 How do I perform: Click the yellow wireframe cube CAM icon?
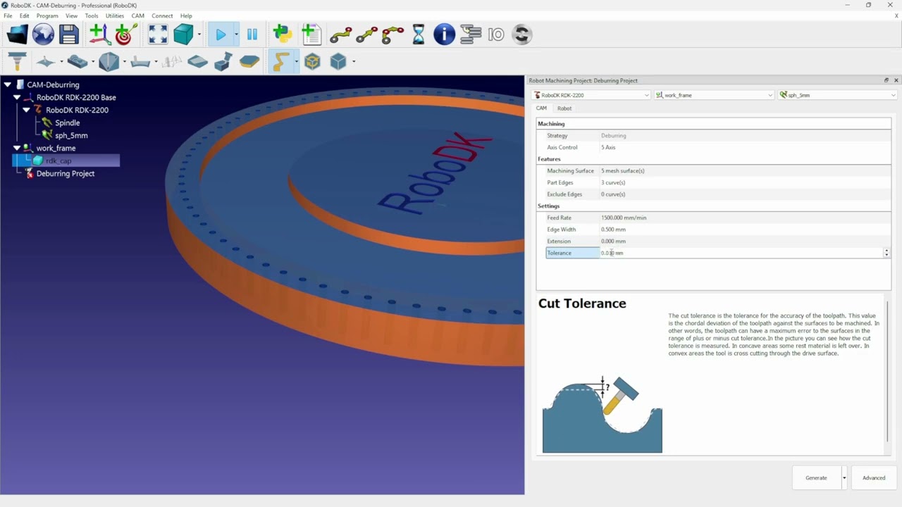312,61
